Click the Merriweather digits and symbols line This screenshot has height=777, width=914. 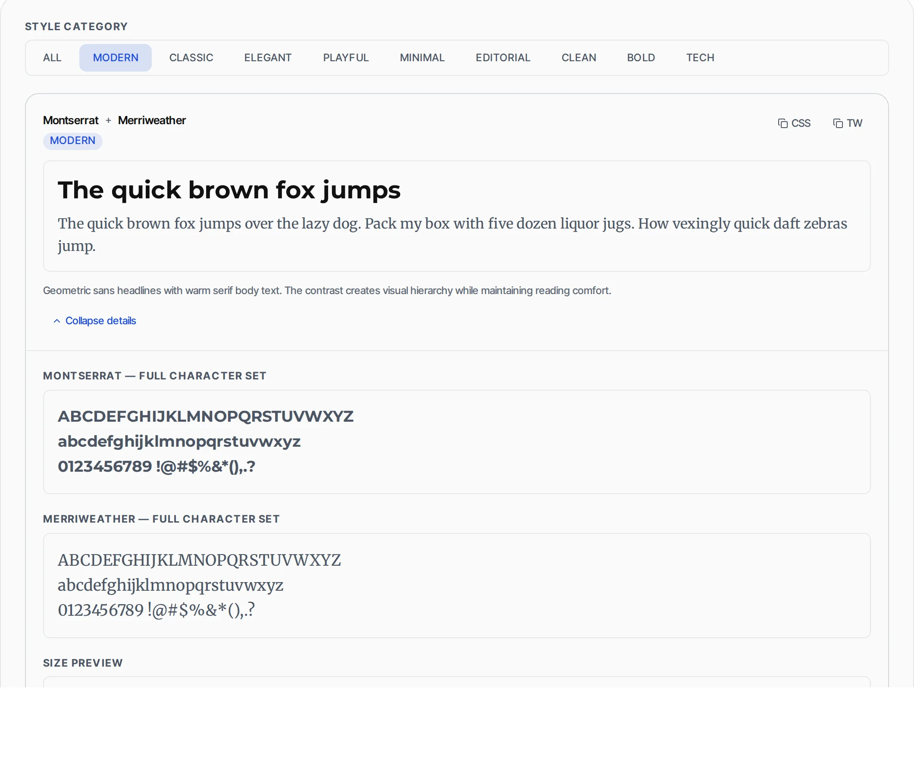pos(157,611)
